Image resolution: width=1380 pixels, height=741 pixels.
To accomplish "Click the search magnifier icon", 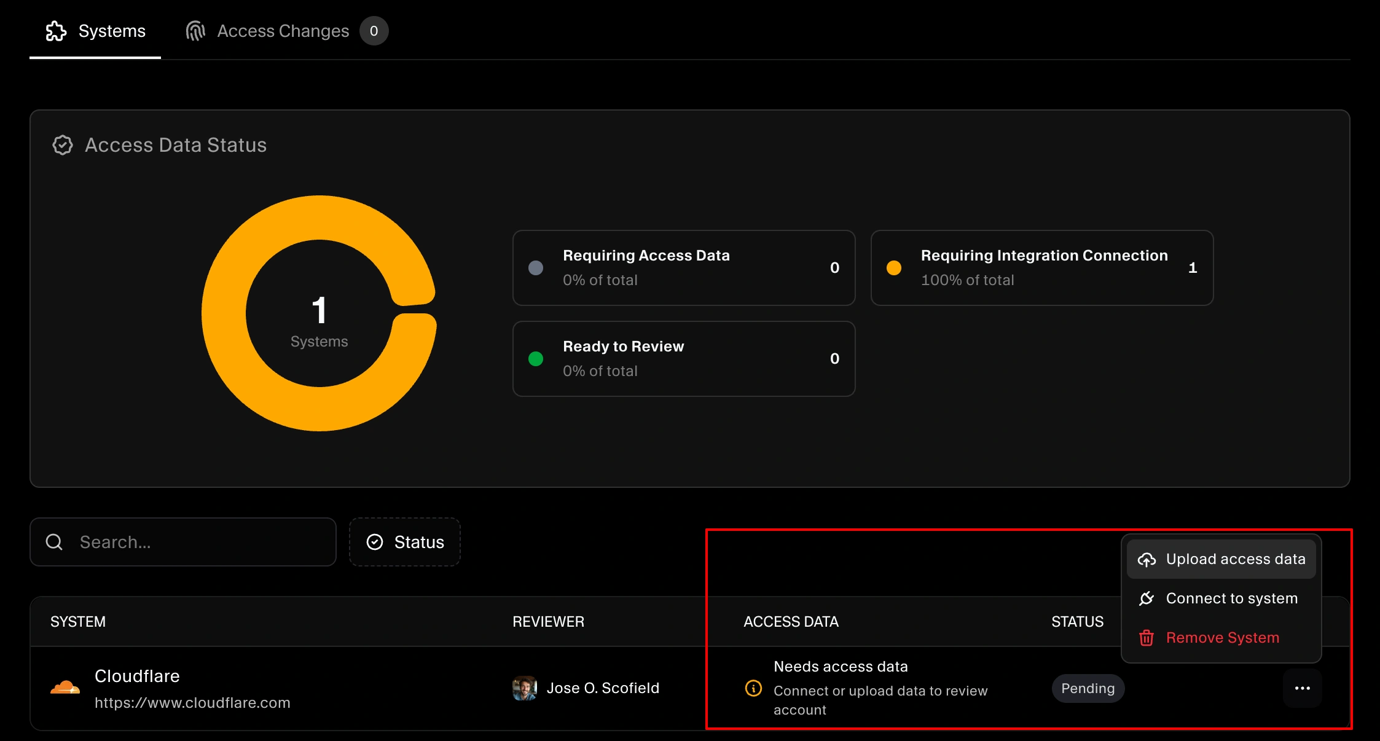I will (54, 542).
